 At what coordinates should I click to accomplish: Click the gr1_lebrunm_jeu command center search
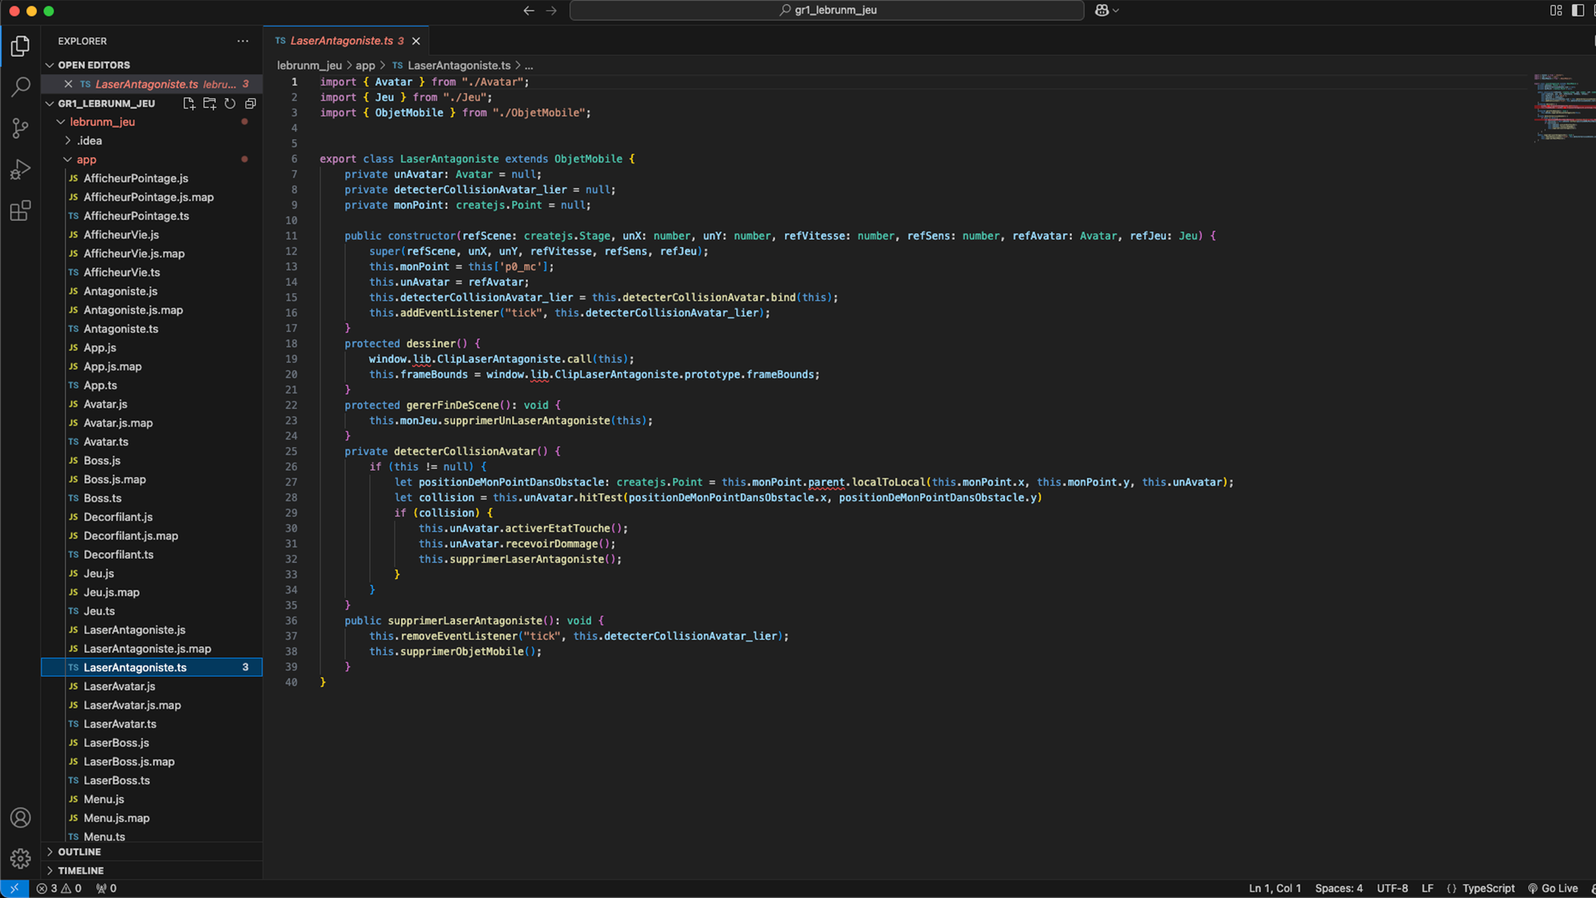827,10
